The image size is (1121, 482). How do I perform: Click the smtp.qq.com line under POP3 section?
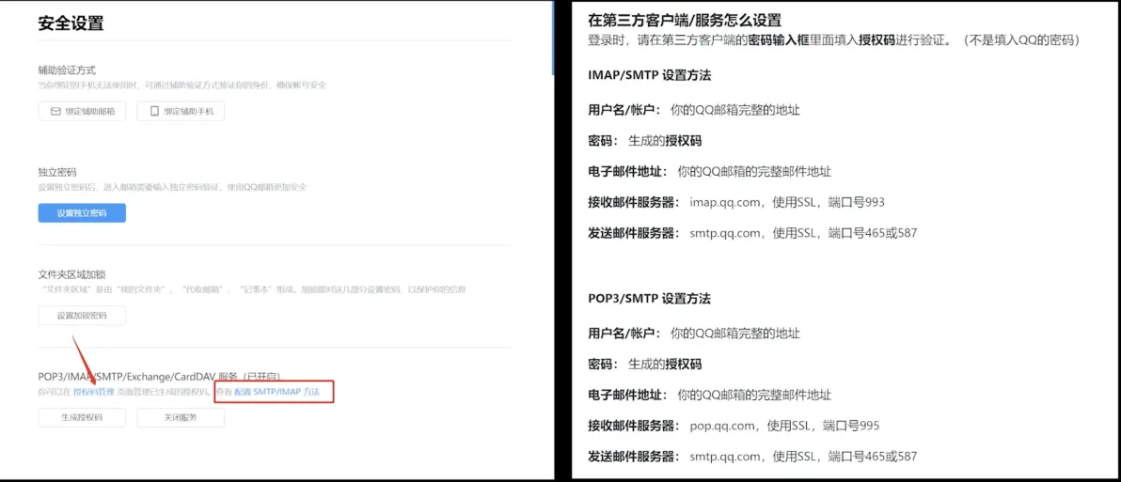(x=752, y=457)
